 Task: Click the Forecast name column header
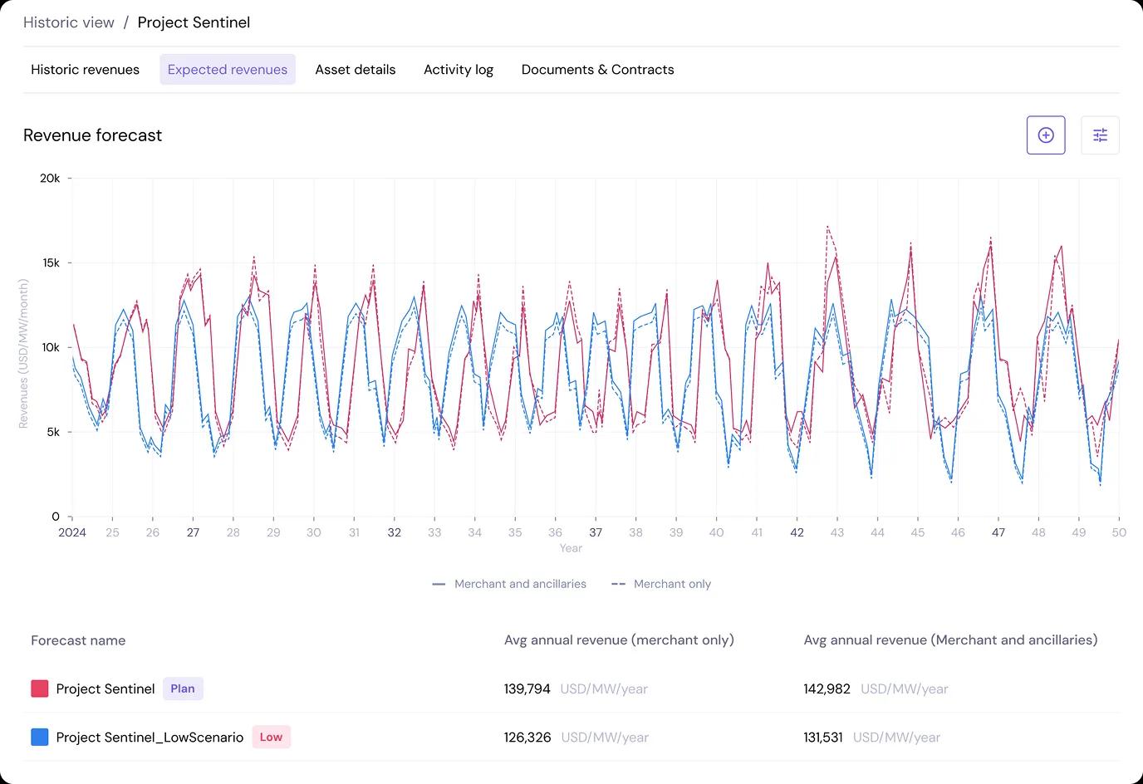(x=78, y=640)
